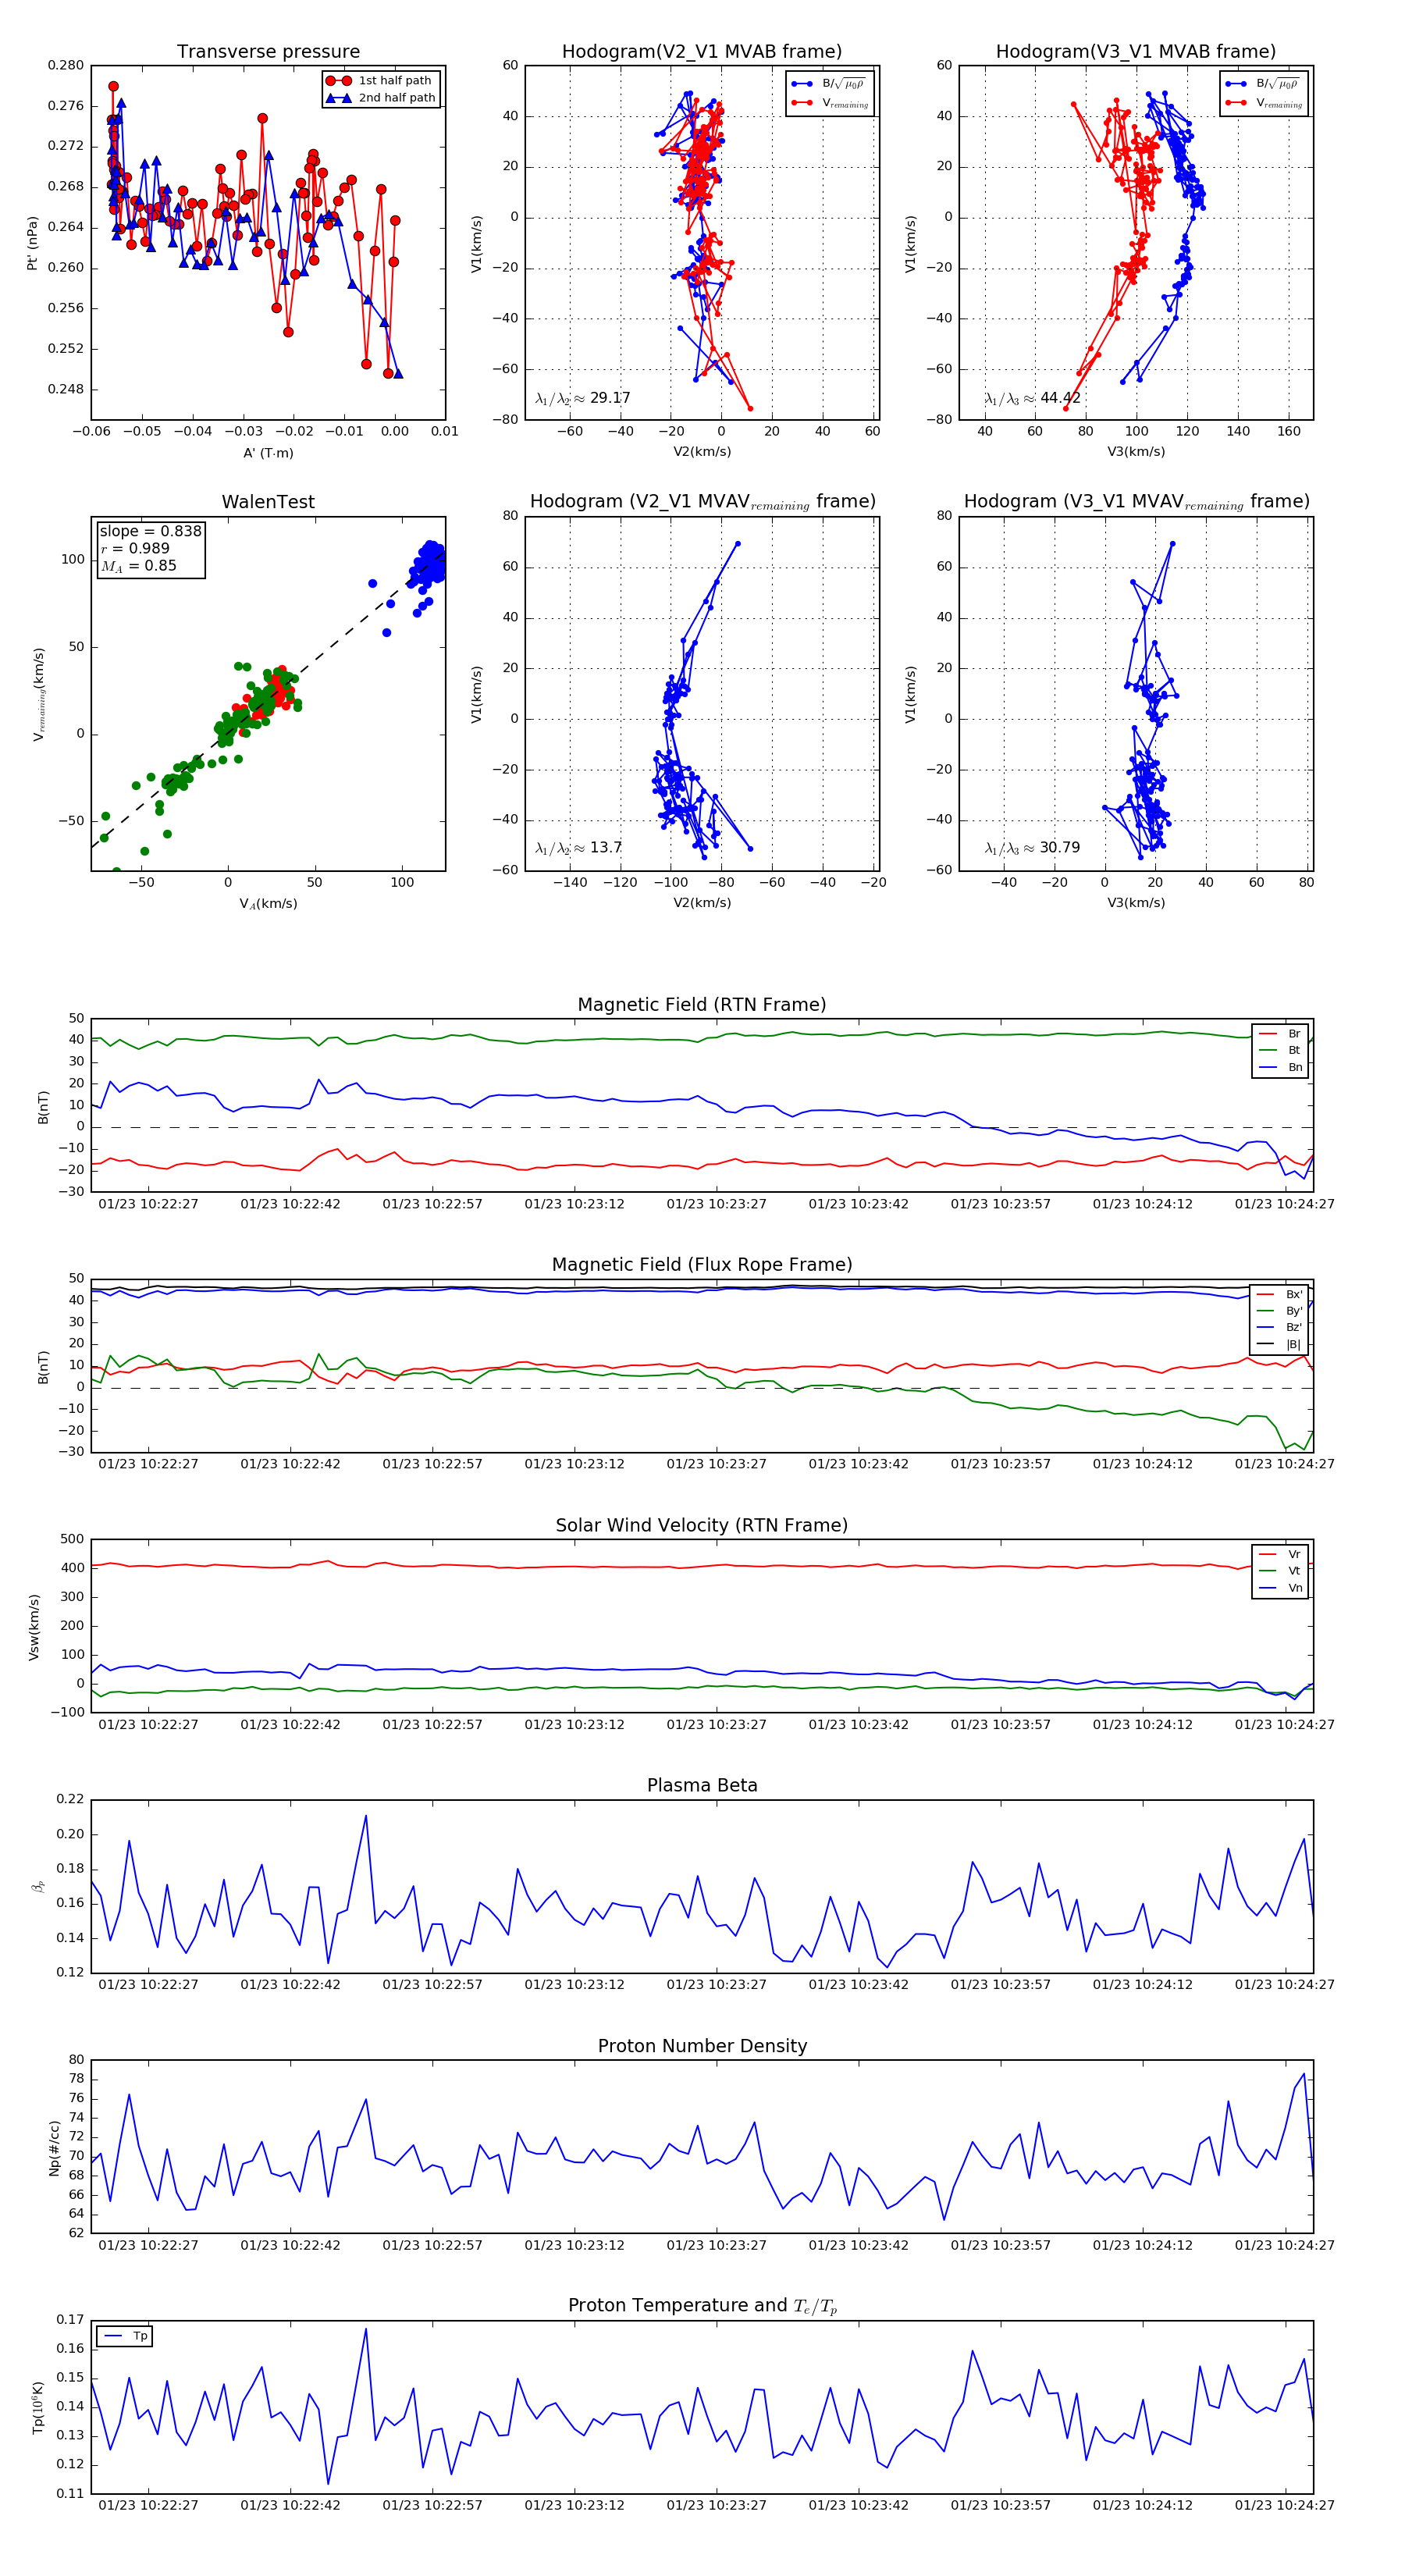
Task: Click the "Hodogram(V2_V1 MVAB frame)" title
Action: tap(702, 52)
